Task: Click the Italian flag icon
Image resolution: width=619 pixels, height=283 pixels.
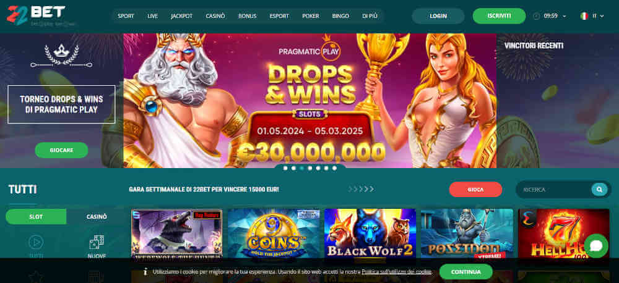Action: [x=584, y=16]
